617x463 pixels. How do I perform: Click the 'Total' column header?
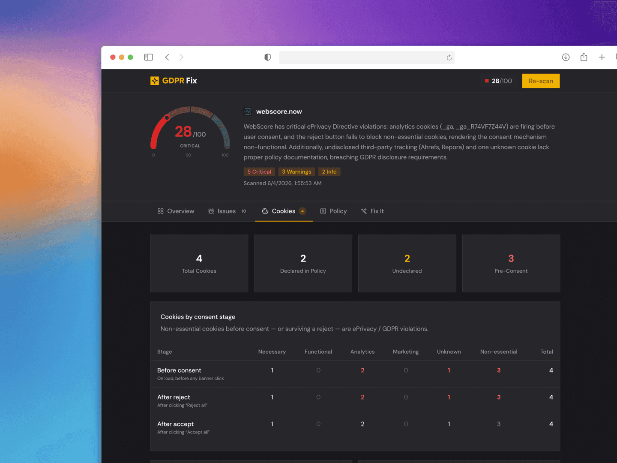point(547,352)
